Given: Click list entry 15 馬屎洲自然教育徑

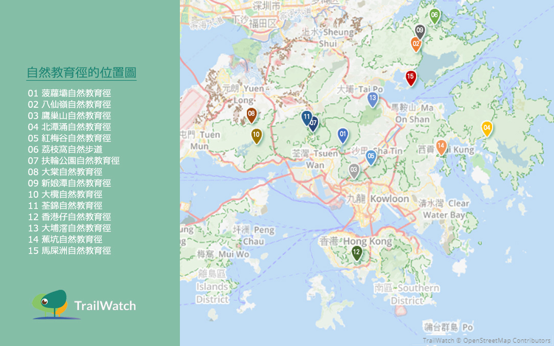Looking at the screenshot, I should click(x=70, y=250).
